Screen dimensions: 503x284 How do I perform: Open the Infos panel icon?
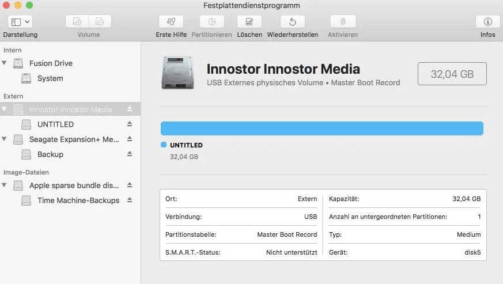tap(487, 21)
